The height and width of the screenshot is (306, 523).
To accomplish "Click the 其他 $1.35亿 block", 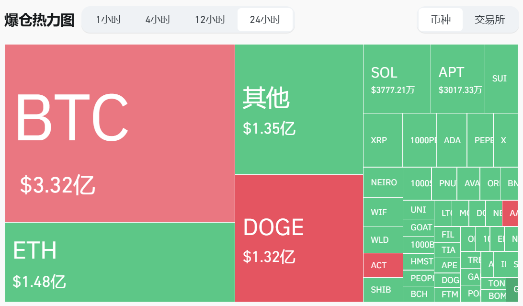I will [x=299, y=109].
